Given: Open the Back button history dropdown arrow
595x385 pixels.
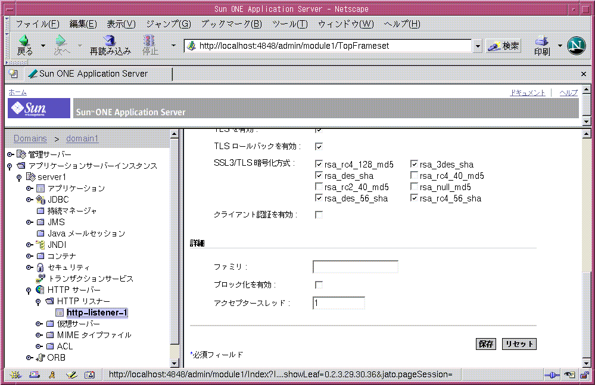Looking at the screenshot, I should 43,45.
